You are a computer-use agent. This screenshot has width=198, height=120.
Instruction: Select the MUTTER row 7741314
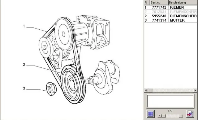pos(170,20)
